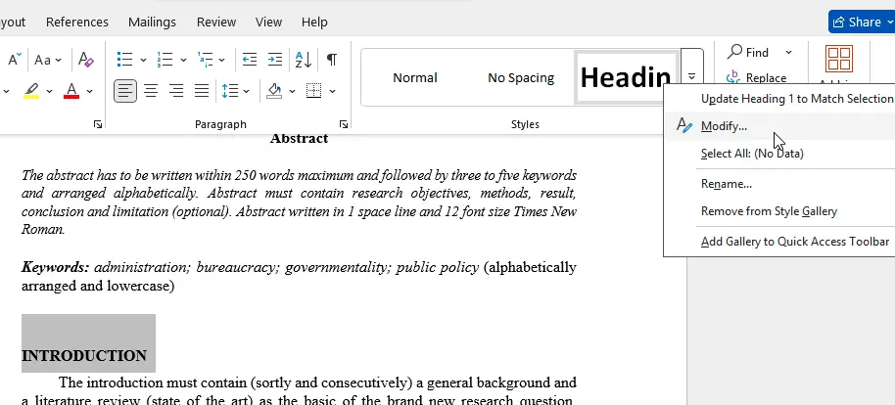The image size is (895, 405).
Task: Open the Find dropdown arrow
Action: (789, 53)
